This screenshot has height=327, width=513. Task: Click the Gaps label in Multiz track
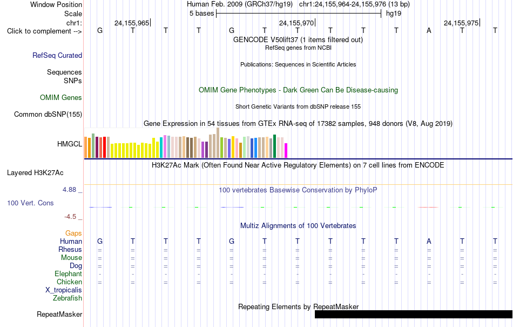coord(73,233)
